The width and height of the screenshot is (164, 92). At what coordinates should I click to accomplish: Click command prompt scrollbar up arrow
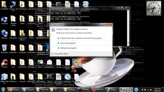click(x=128, y=11)
